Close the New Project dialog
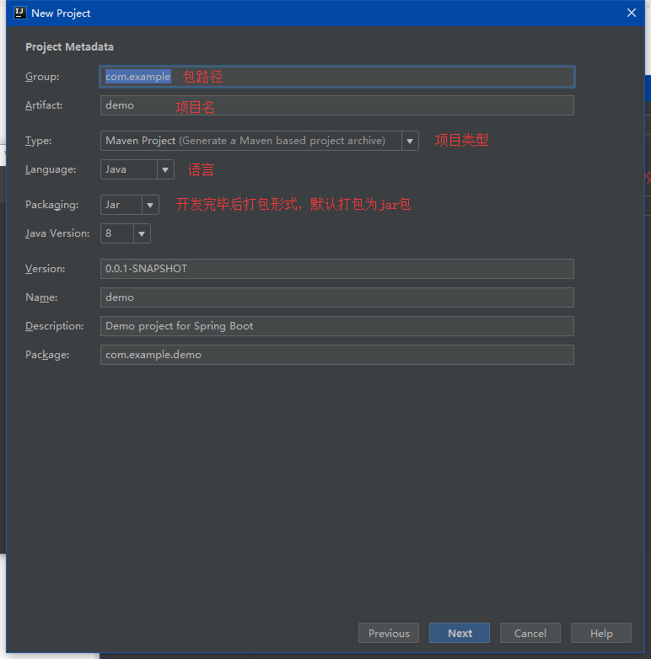This screenshot has width=651, height=659. point(632,13)
